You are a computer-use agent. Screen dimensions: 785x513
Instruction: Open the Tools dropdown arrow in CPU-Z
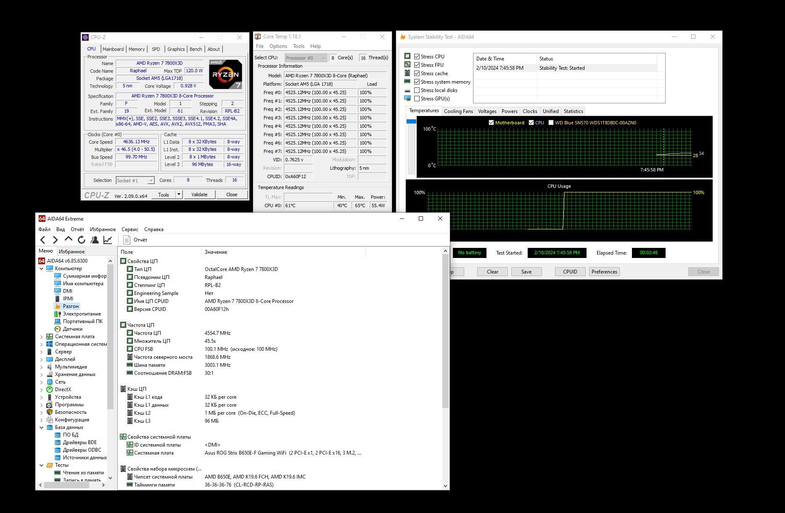179,195
